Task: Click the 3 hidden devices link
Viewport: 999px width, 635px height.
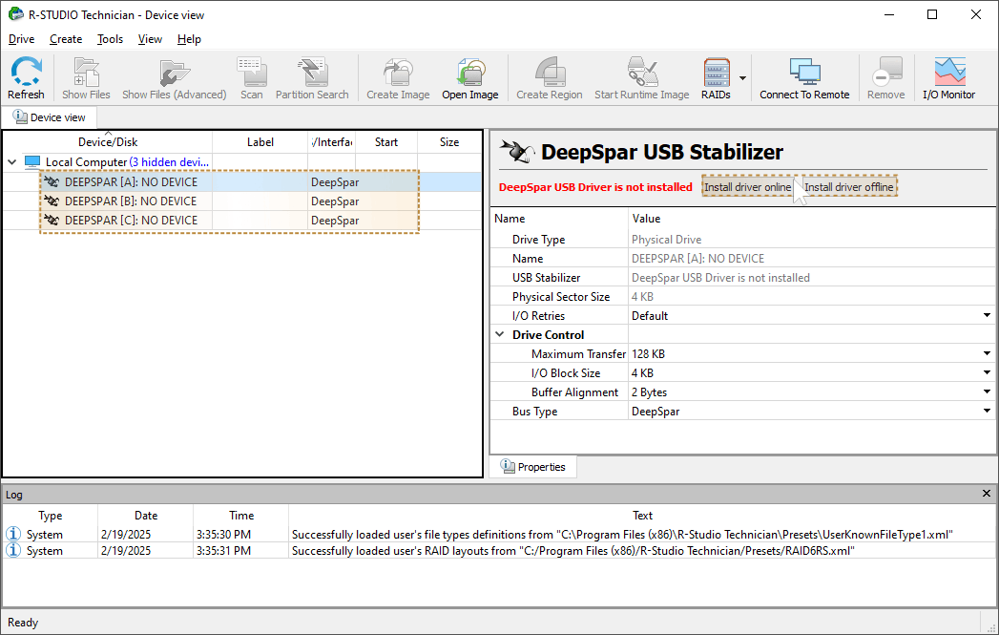Action: 169,162
